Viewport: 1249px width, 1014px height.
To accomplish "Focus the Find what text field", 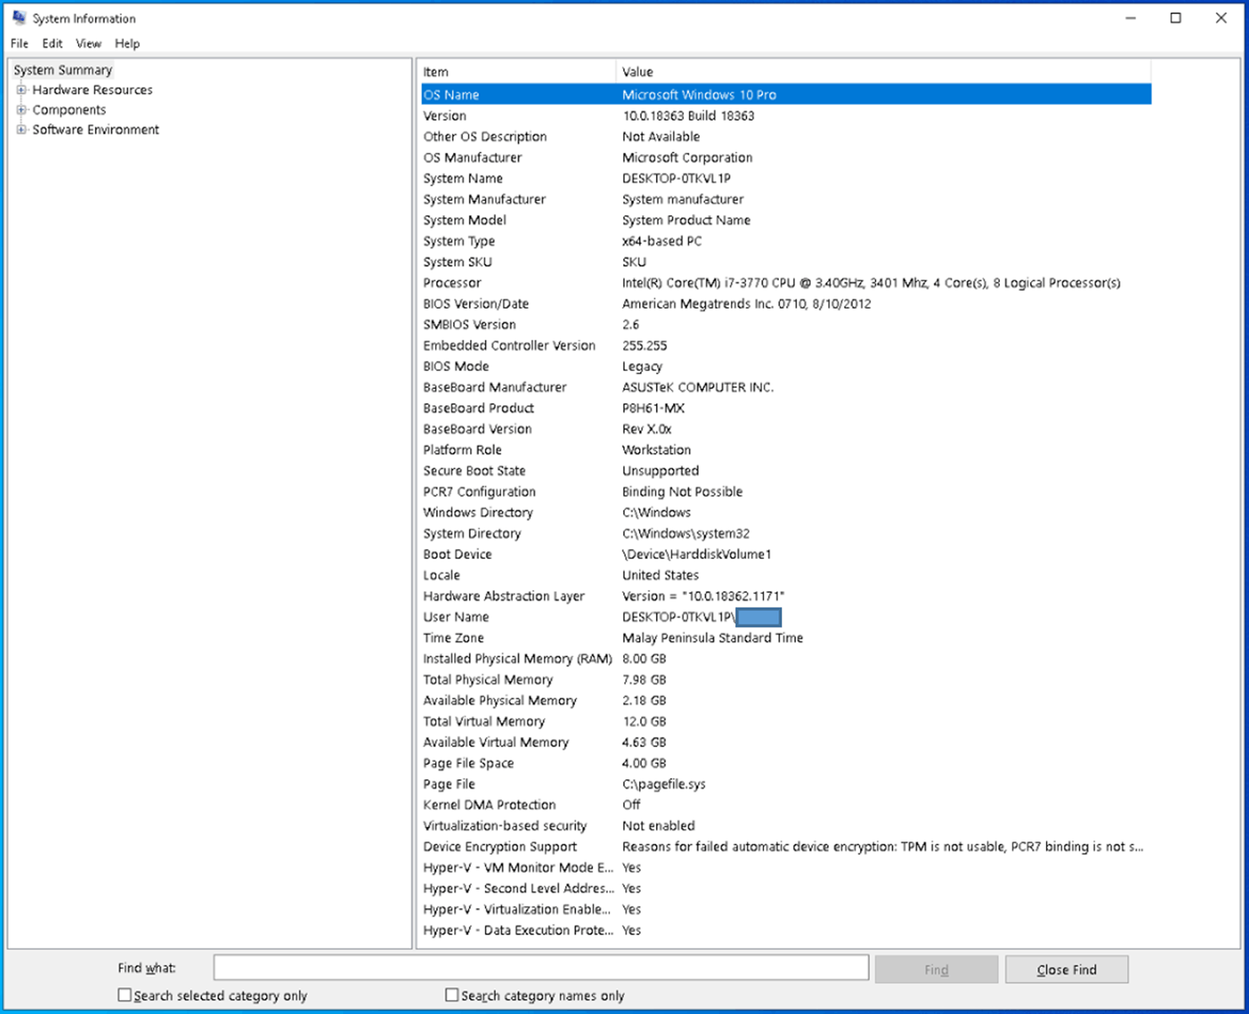I will pos(541,968).
